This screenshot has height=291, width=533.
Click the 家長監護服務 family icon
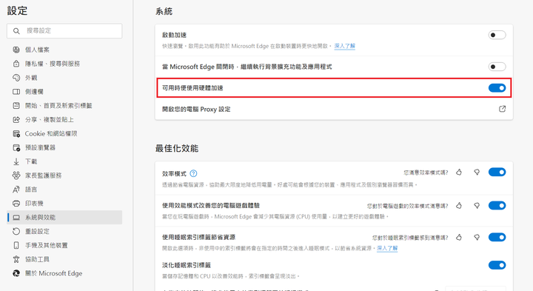pyautogui.click(x=16, y=175)
